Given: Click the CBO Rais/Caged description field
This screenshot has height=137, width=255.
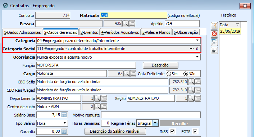Looking at the screenshot, I should pyautogui.click(x=102, y=90).
